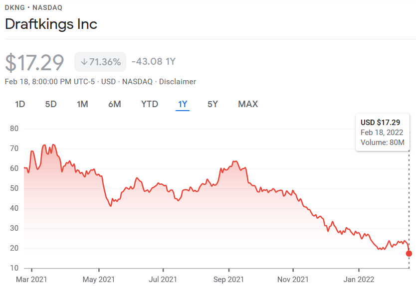Click the down arrow percent change badge
The image size is (416, 286).
(x=100, y=62)
